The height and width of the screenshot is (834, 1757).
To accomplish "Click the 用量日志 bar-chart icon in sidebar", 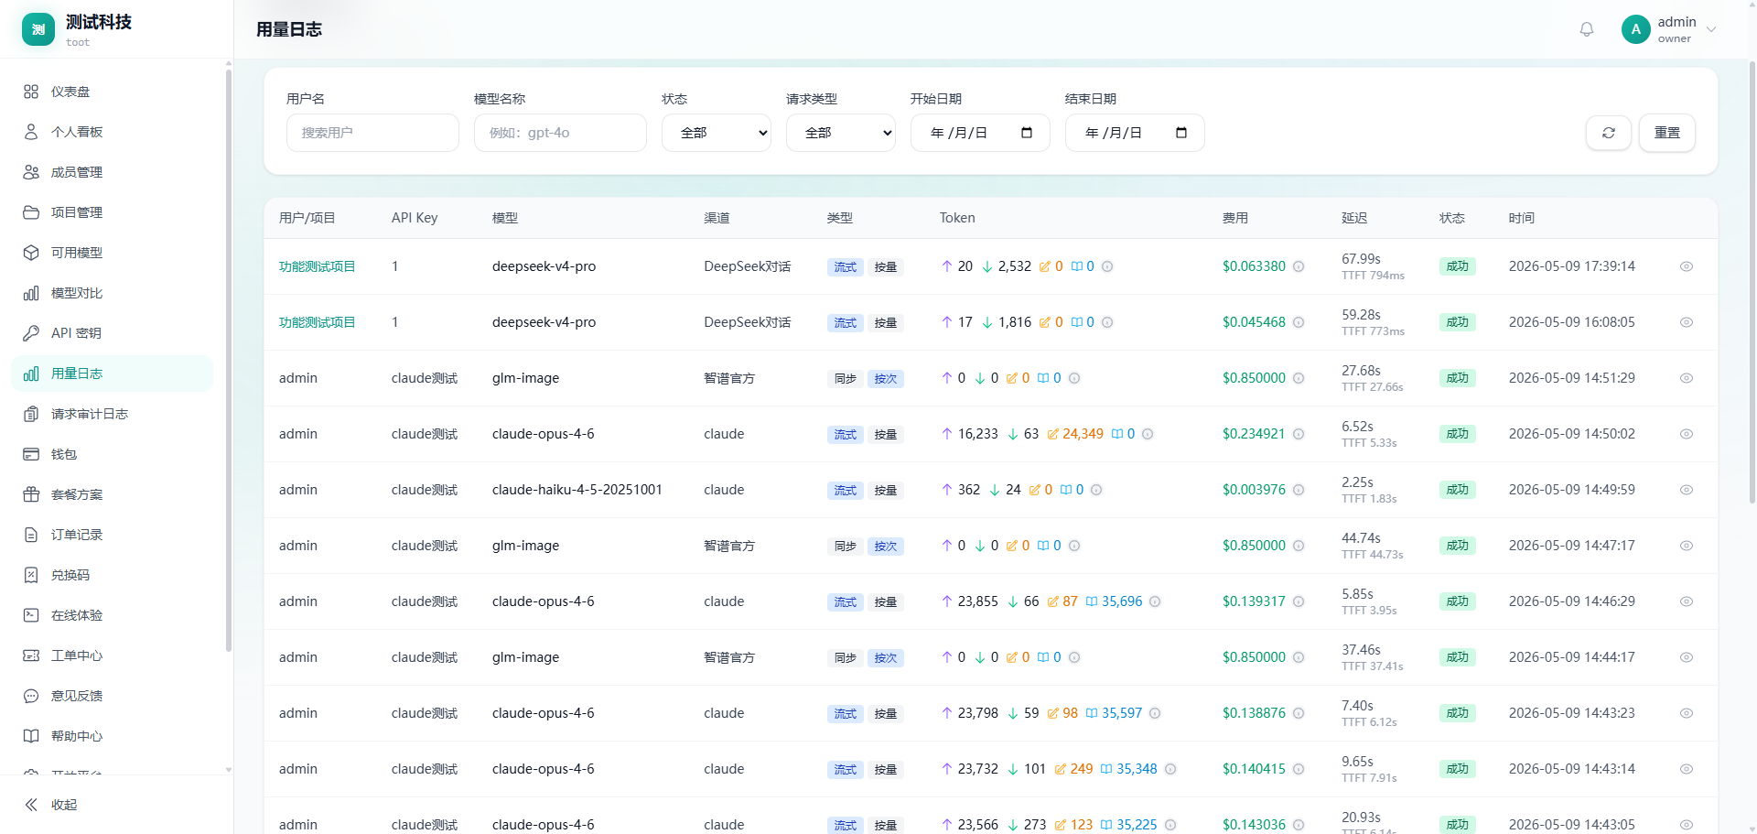I will 31,374.
